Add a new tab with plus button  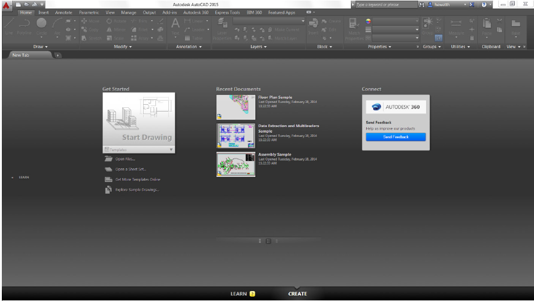pos(57,55)
